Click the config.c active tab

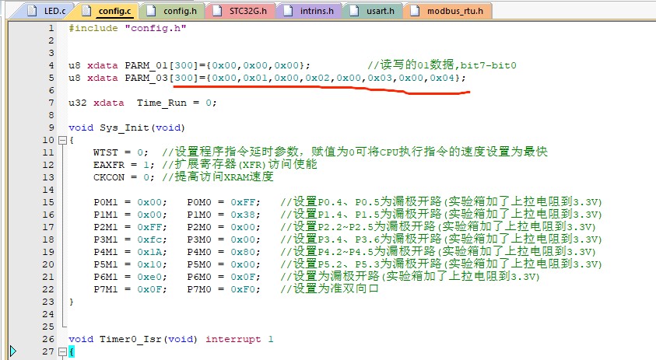pos(114,11)
